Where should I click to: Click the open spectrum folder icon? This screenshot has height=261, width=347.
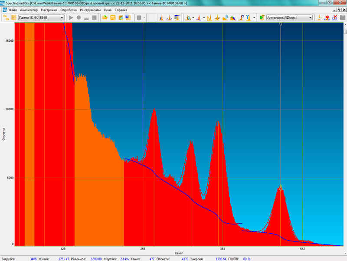[105, 18]
